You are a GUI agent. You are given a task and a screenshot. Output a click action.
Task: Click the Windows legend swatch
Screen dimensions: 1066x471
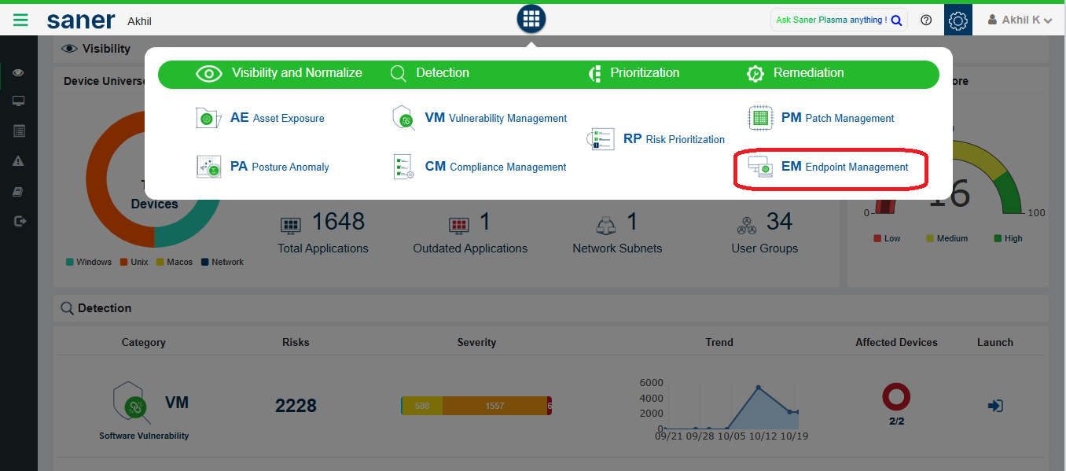pos(70,262)
